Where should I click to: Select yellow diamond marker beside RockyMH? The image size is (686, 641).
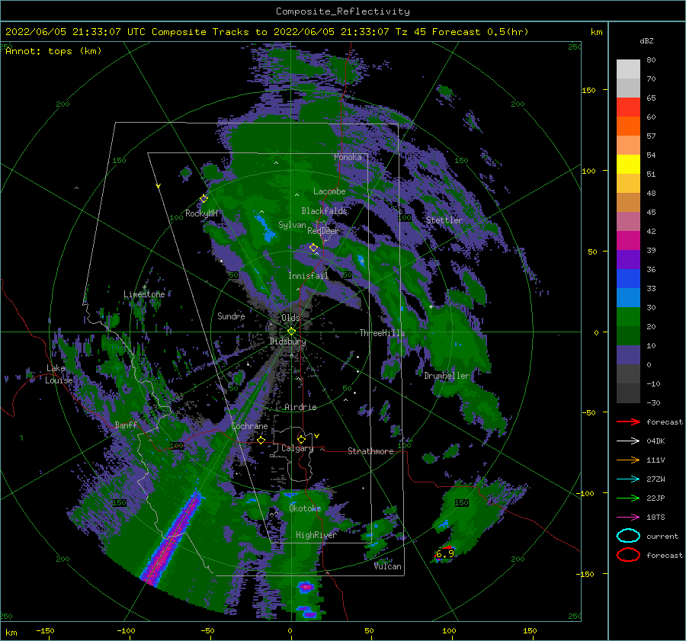(x=204, y=199)
